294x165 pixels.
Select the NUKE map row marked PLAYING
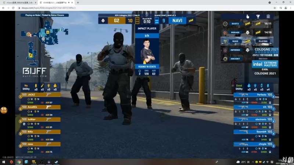coord(247,41)
